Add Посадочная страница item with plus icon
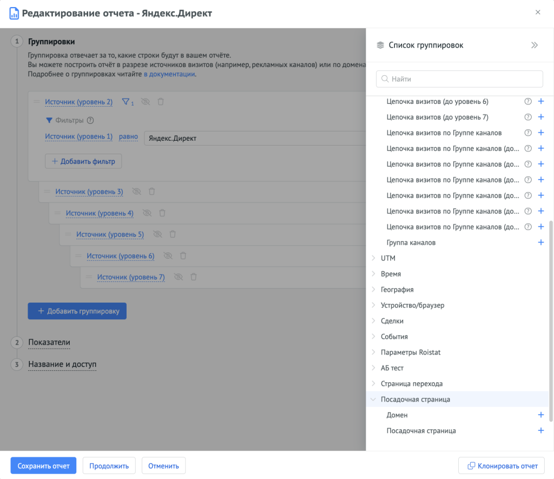This screenshot has width=554, height=479. [540, 431]
